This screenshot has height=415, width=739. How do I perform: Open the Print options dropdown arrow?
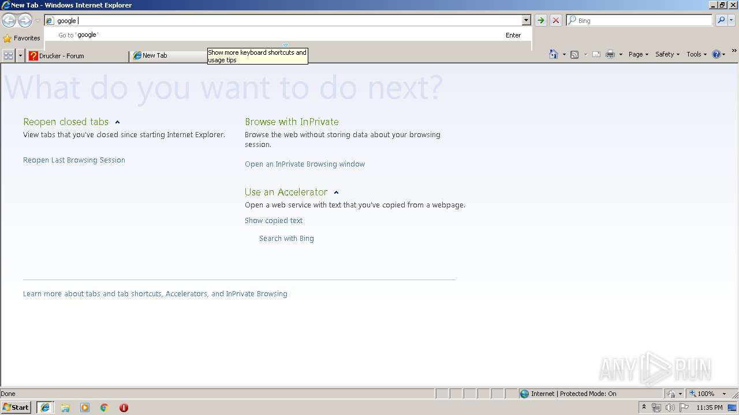(621, 55)
